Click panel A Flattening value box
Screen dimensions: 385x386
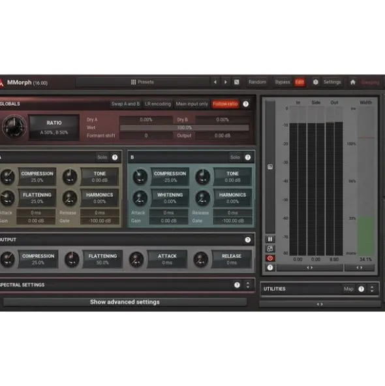37,198
